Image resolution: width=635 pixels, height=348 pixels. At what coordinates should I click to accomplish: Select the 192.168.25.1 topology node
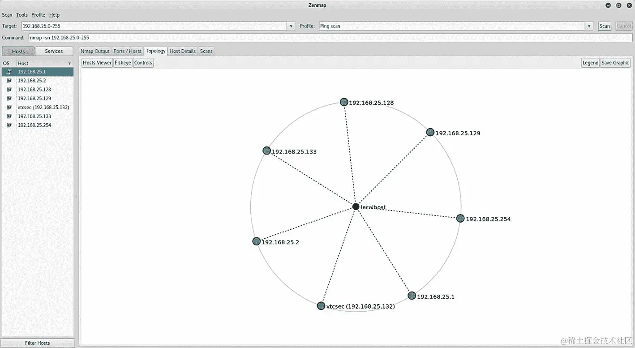[412, 296]
